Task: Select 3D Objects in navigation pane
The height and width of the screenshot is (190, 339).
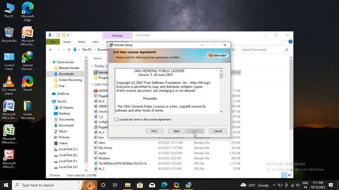Action: pos(66,108)
